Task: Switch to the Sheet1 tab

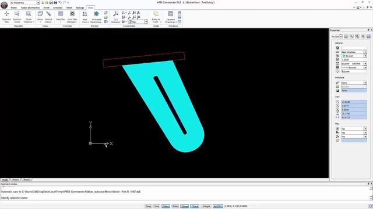Action: click(x=16, y=180)
